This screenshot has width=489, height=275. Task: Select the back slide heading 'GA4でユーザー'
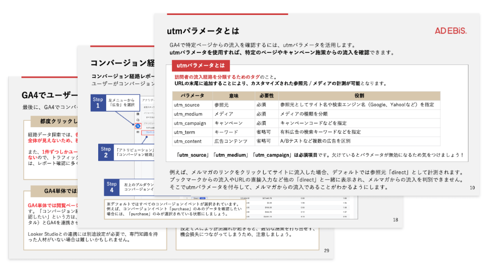[50, 95]
